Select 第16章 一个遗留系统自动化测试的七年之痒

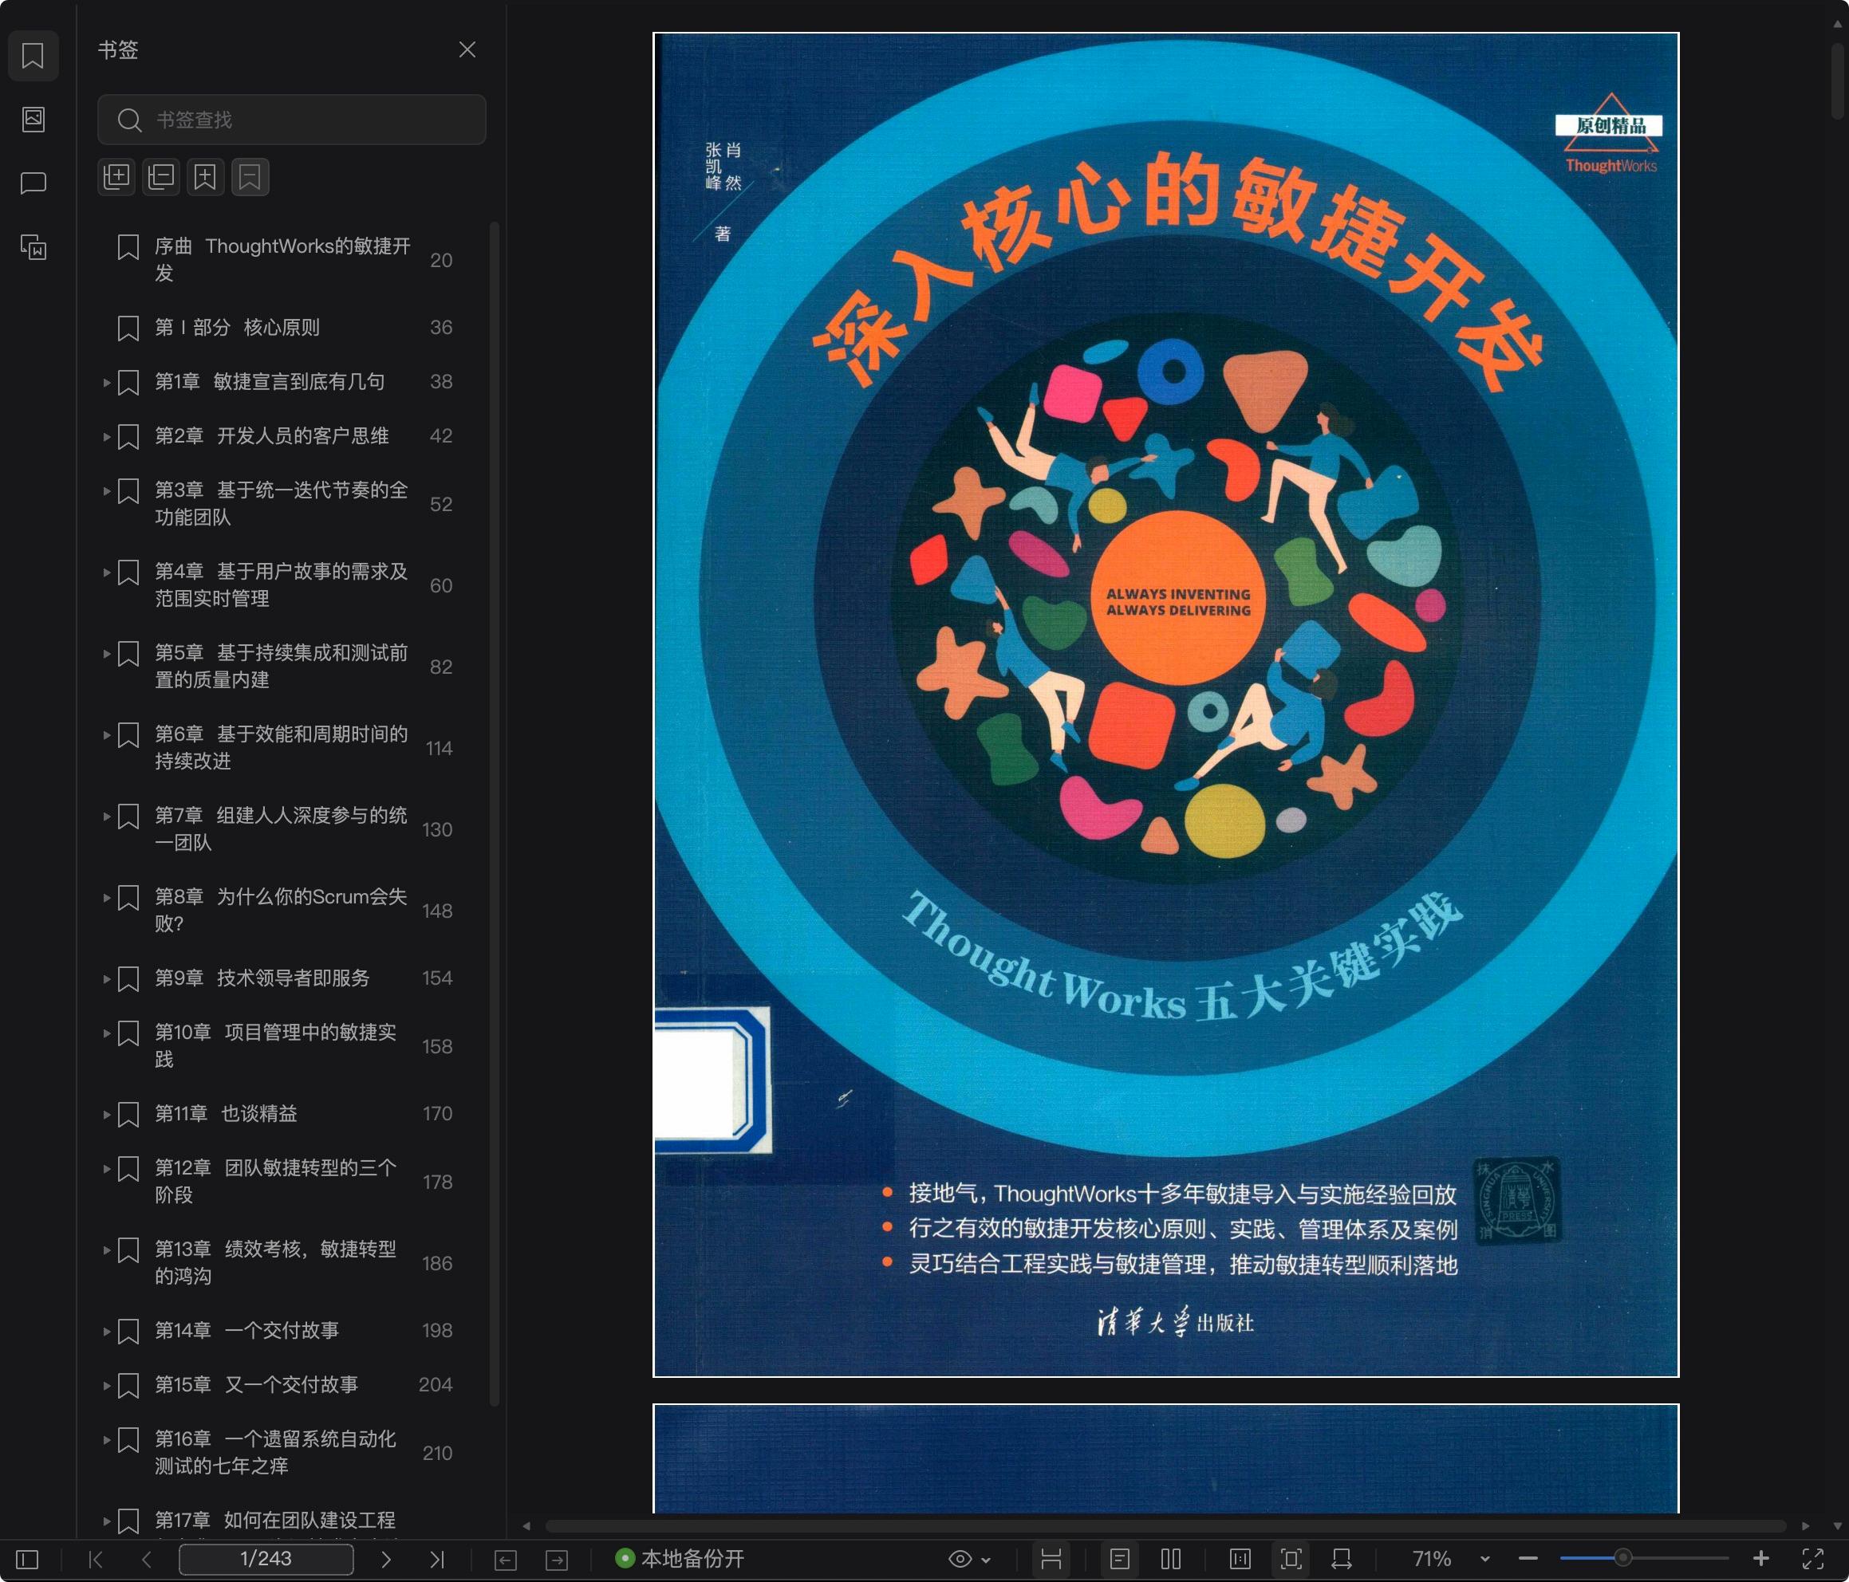(x=276, y=1453)
